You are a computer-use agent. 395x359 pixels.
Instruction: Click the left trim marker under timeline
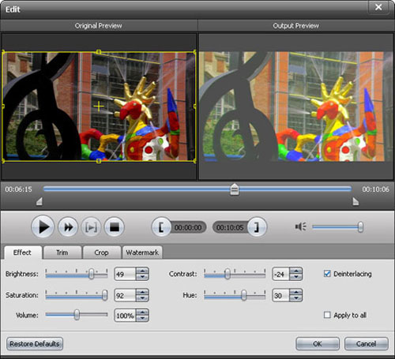[x=39, y=201]
